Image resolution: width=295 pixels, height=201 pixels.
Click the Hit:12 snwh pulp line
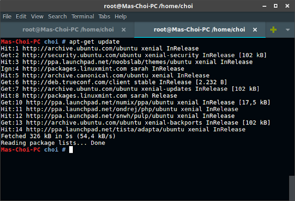[x=118, y=116]
